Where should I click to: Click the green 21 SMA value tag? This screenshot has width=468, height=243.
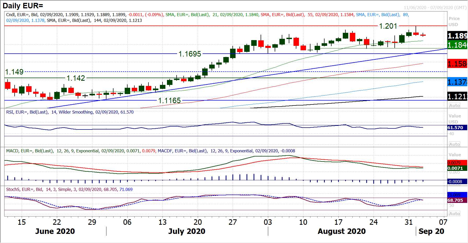pyautogui.click(x=457, y=45)
